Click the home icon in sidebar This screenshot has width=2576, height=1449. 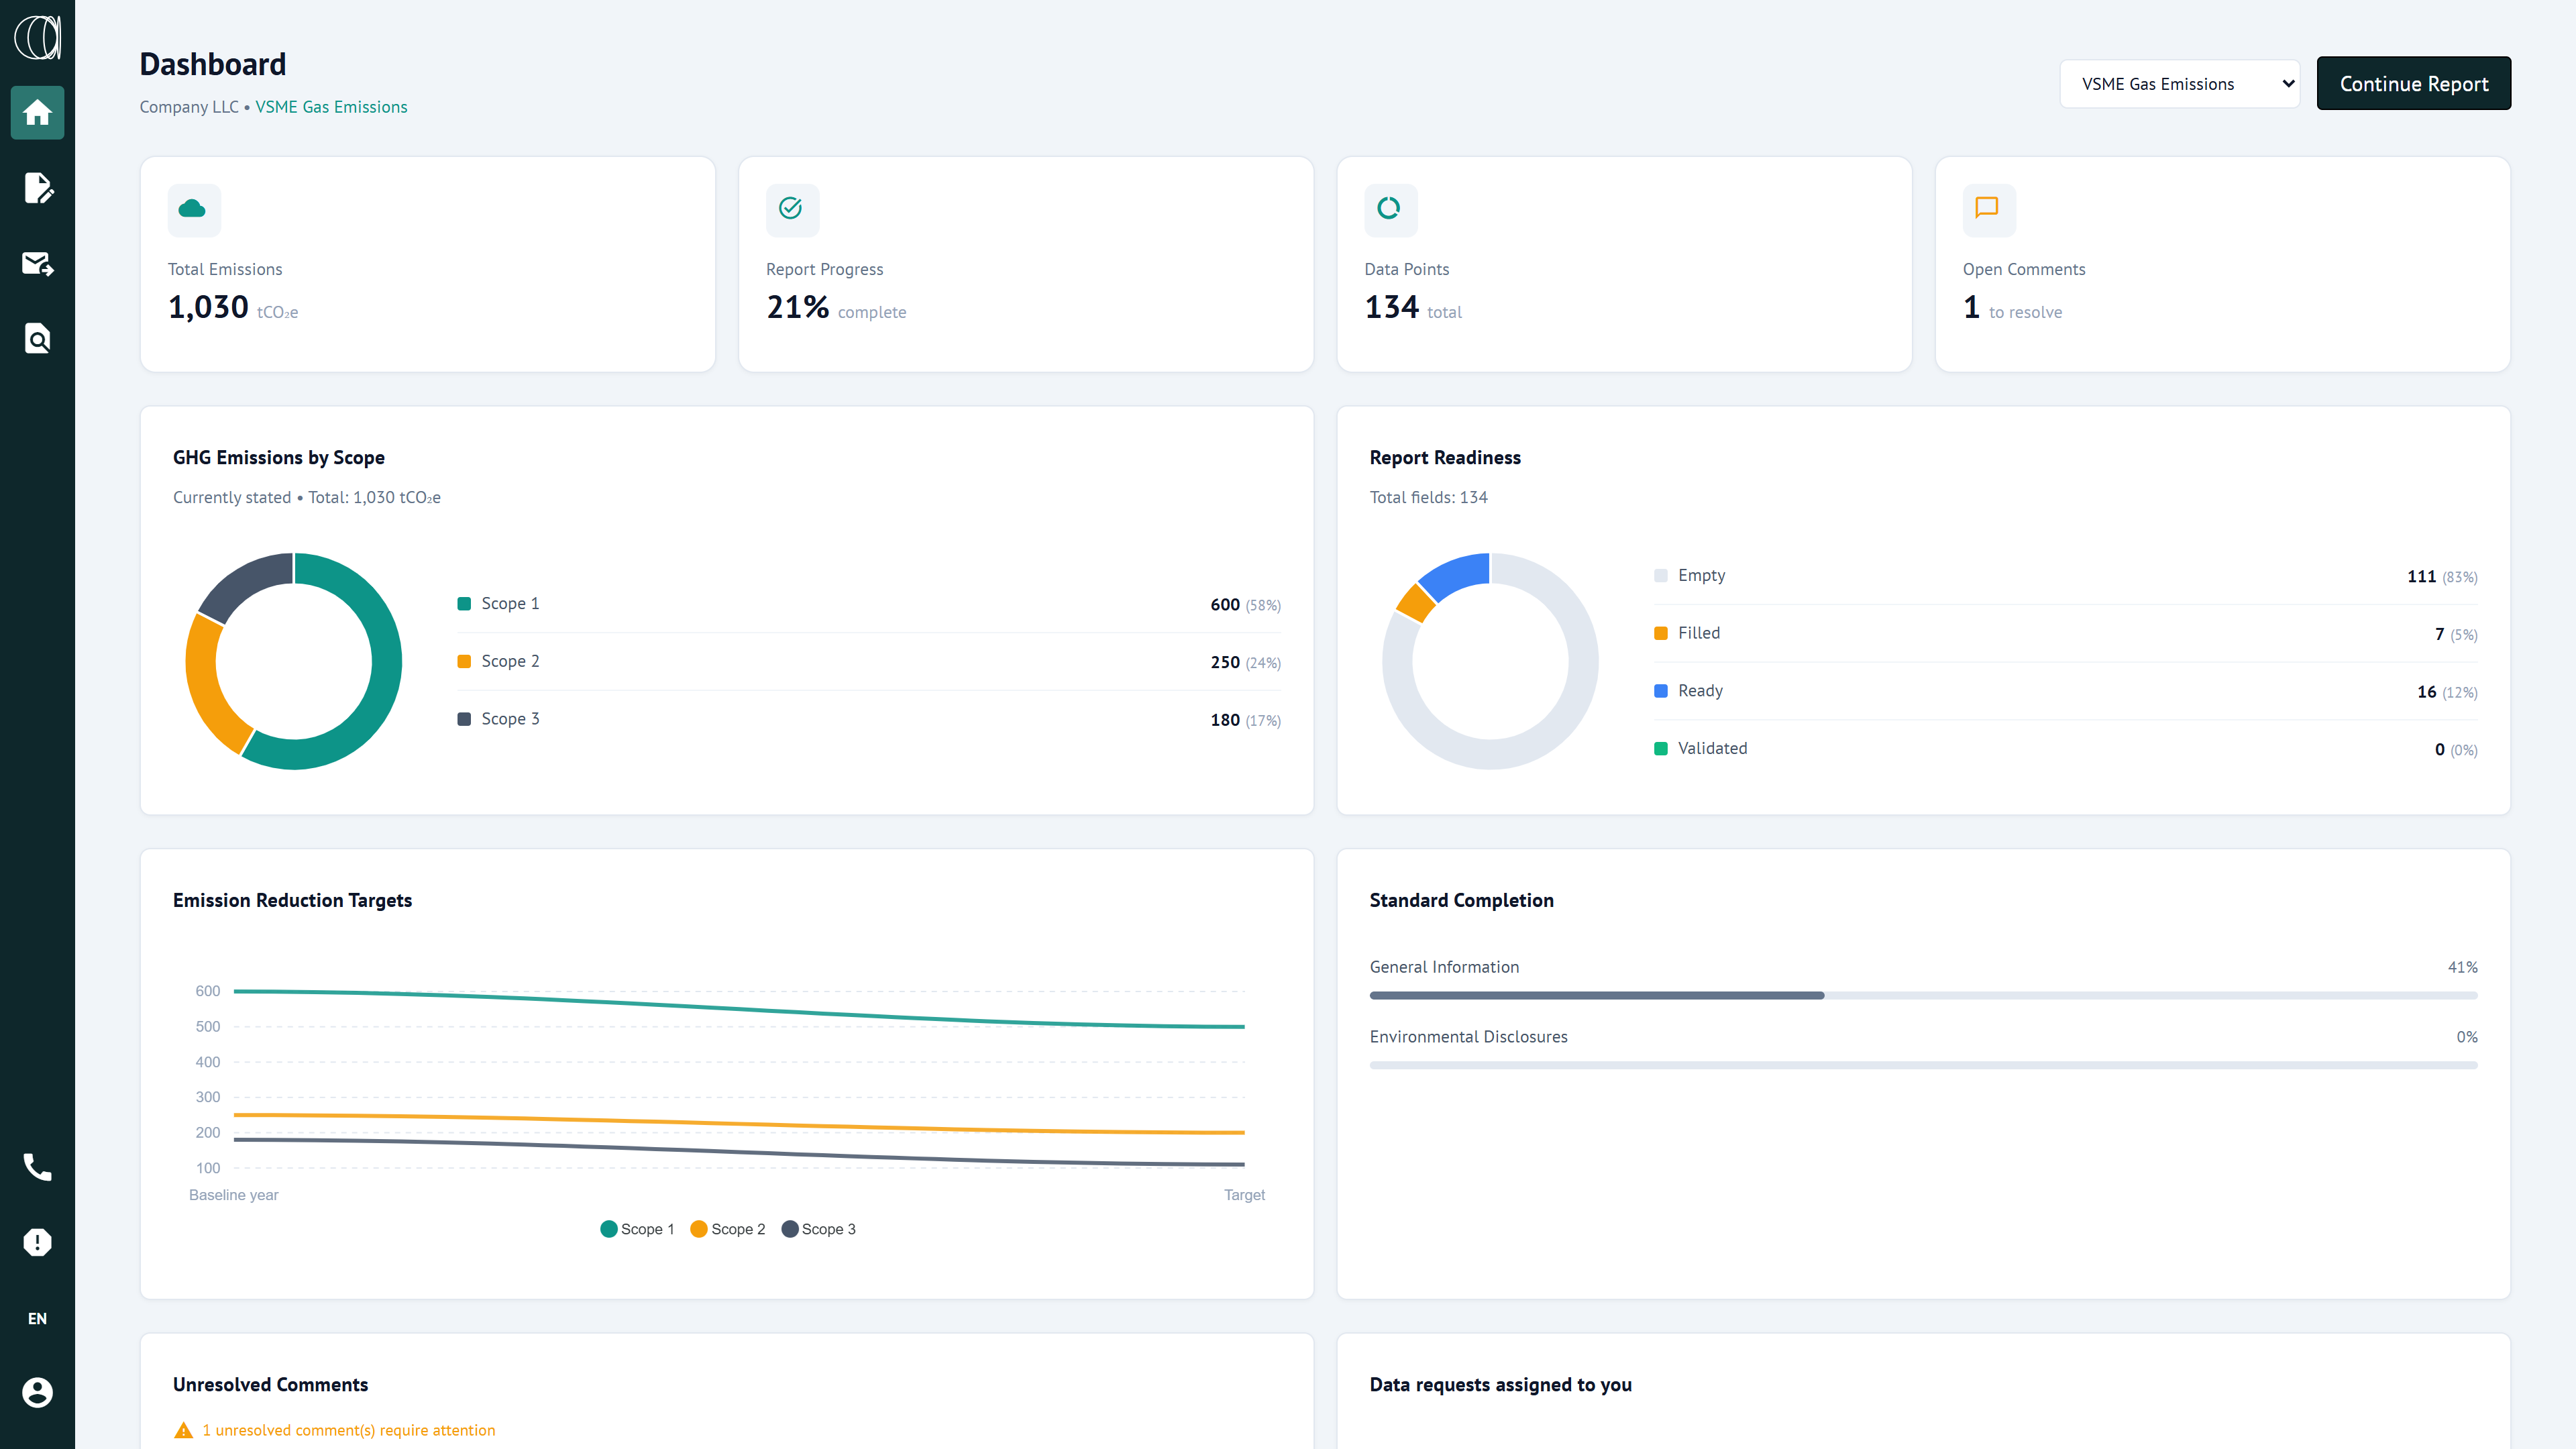[x=37, y=112]
